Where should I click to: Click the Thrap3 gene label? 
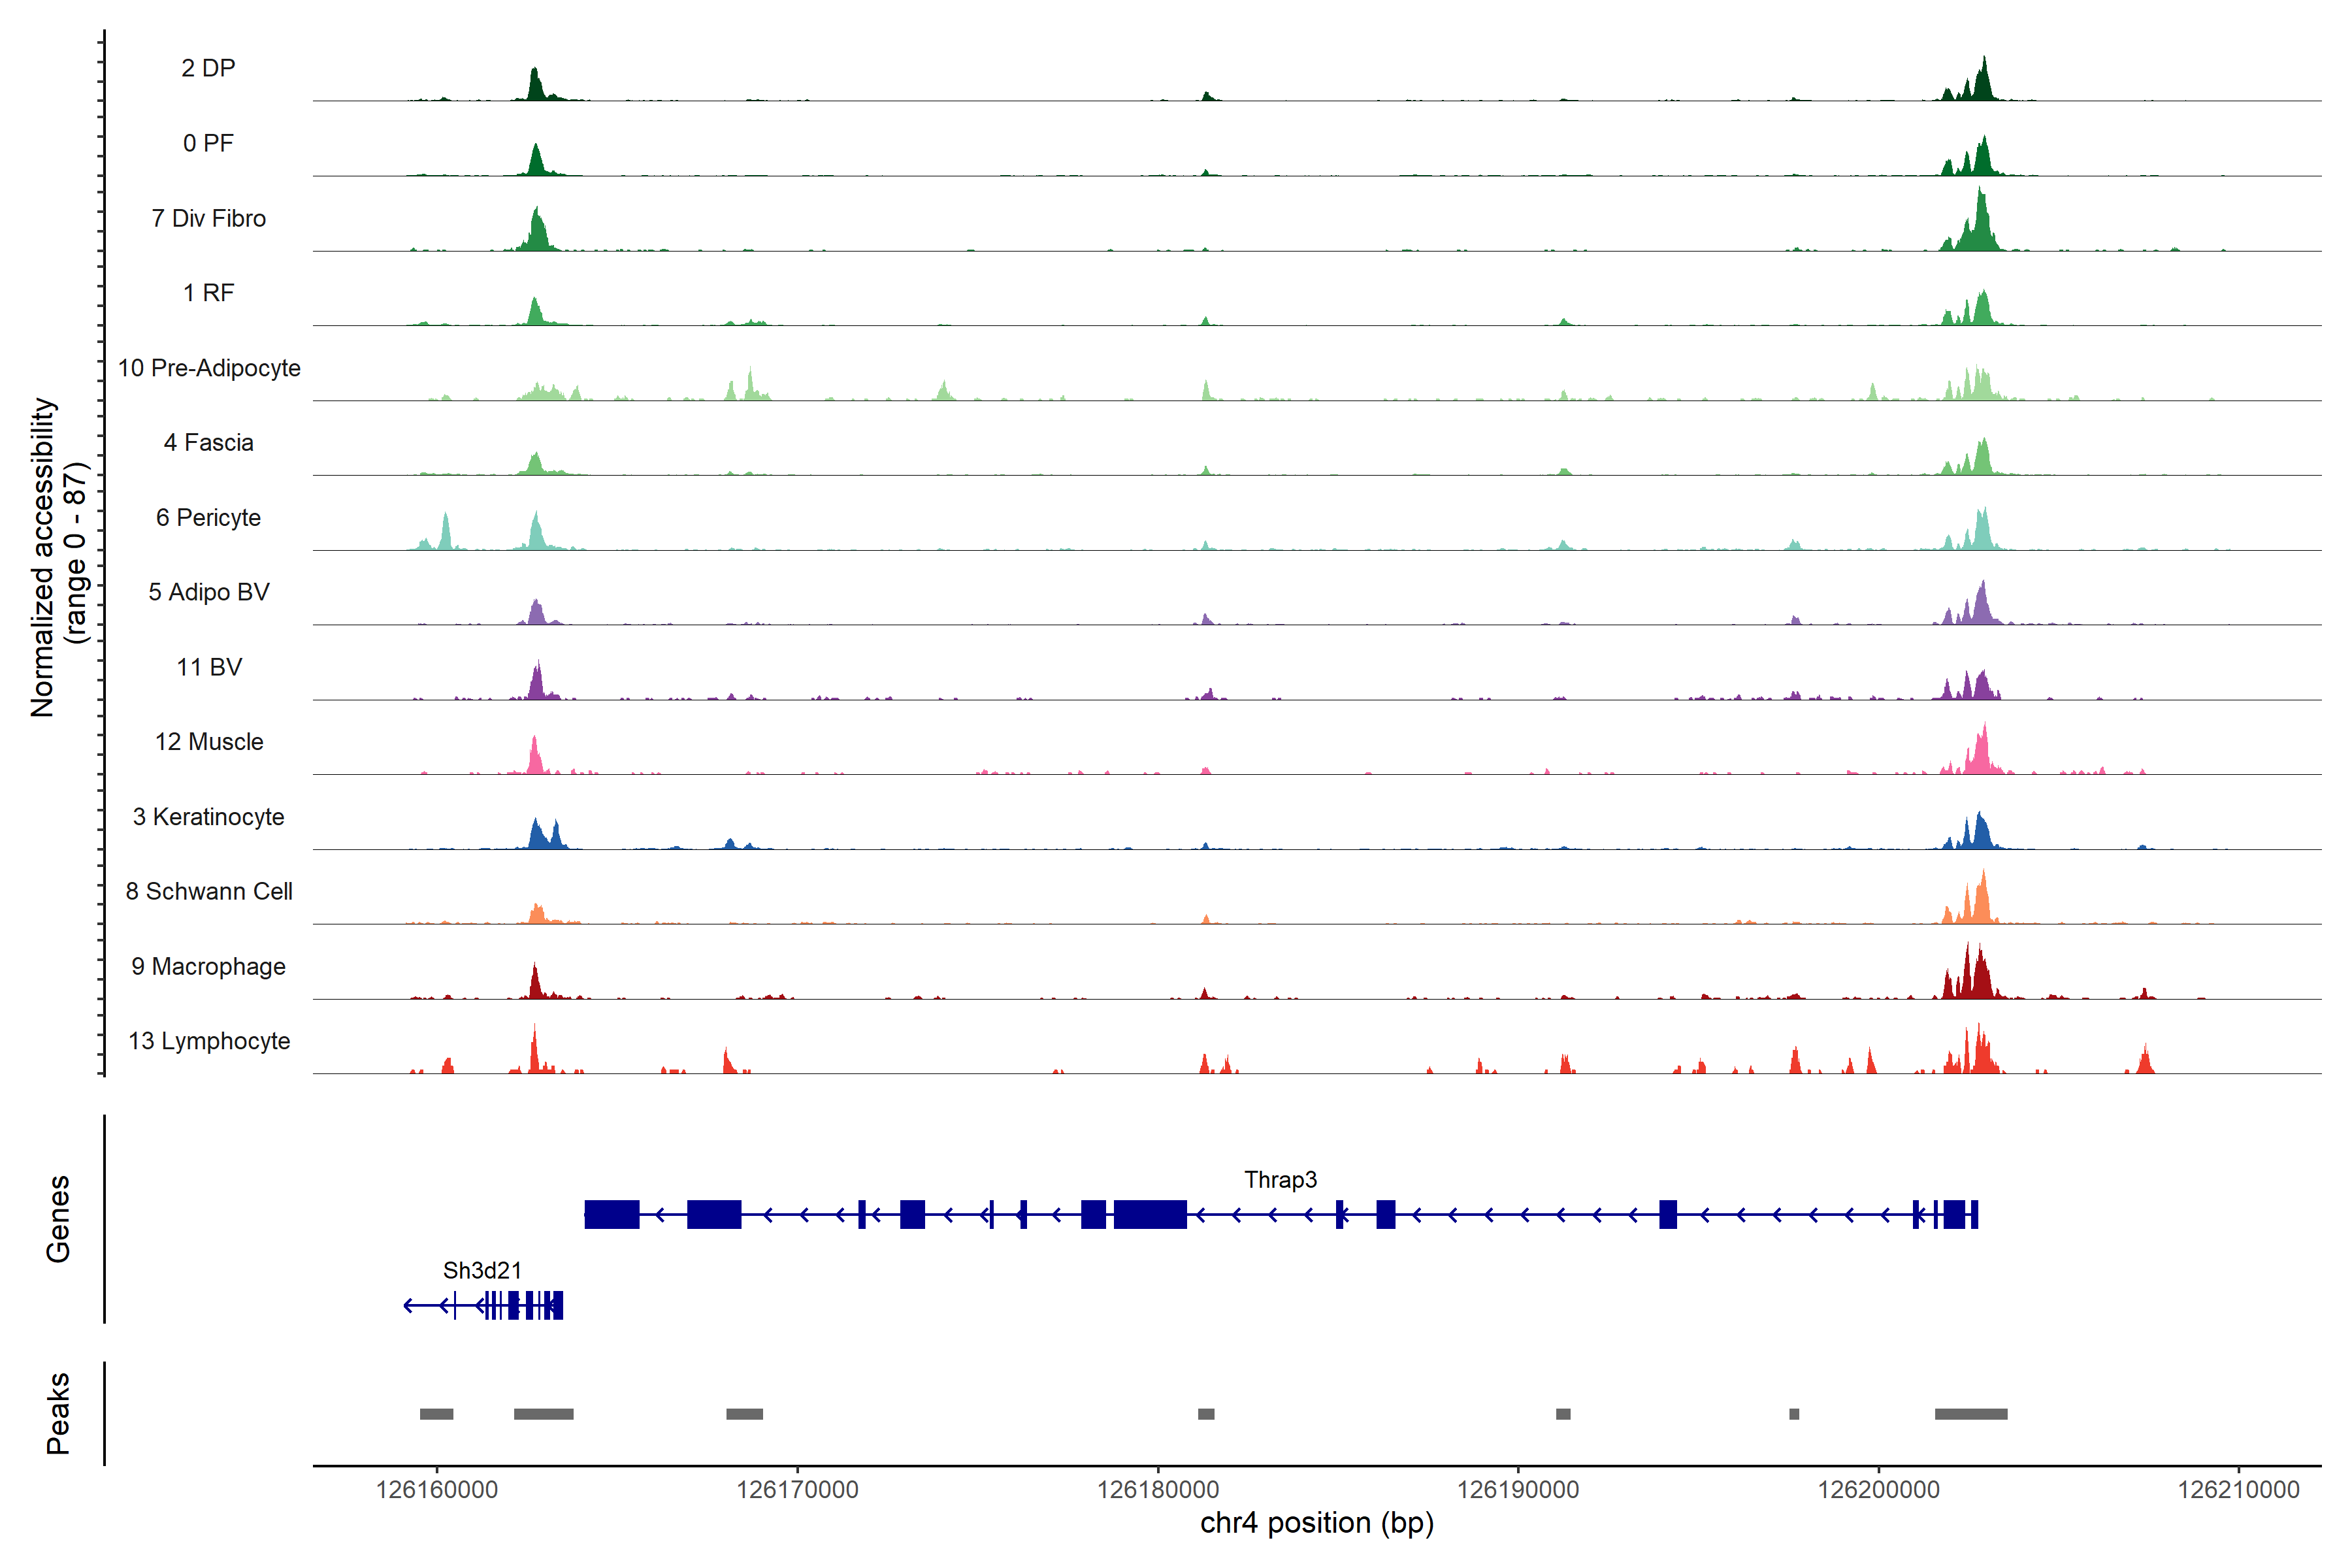pos(1279,1179)
